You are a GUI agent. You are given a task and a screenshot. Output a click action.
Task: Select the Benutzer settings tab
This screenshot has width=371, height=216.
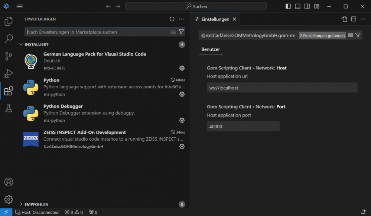pyautogui.click(x=211, y=49)
